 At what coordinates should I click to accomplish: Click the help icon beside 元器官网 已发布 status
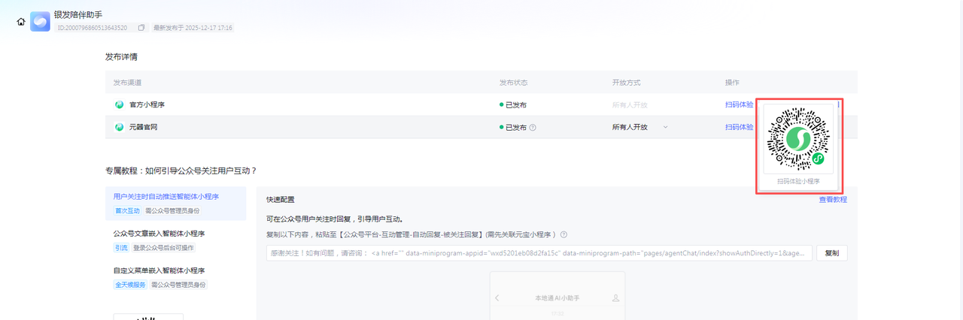click(533, 128)
